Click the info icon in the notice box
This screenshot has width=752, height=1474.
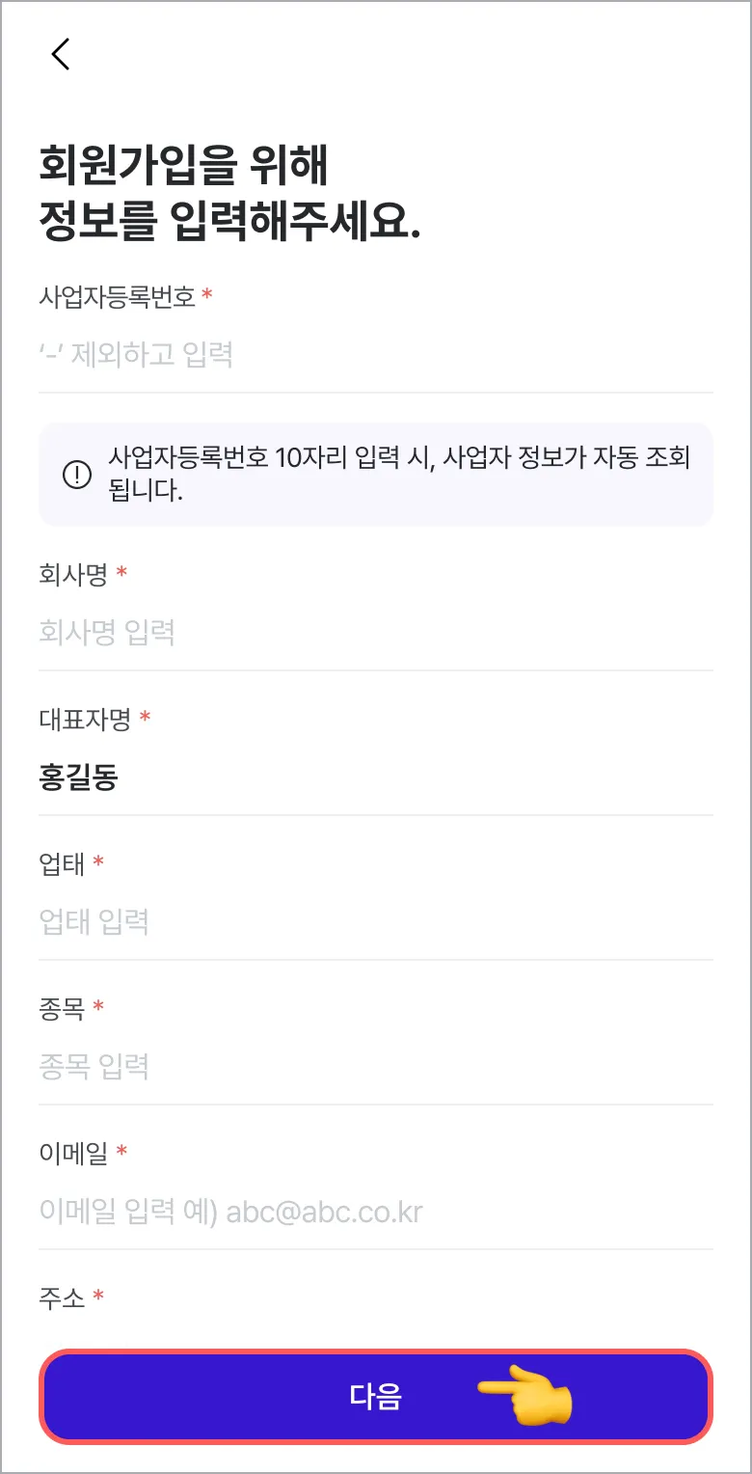pyautogui.click(x=76, y=475)
